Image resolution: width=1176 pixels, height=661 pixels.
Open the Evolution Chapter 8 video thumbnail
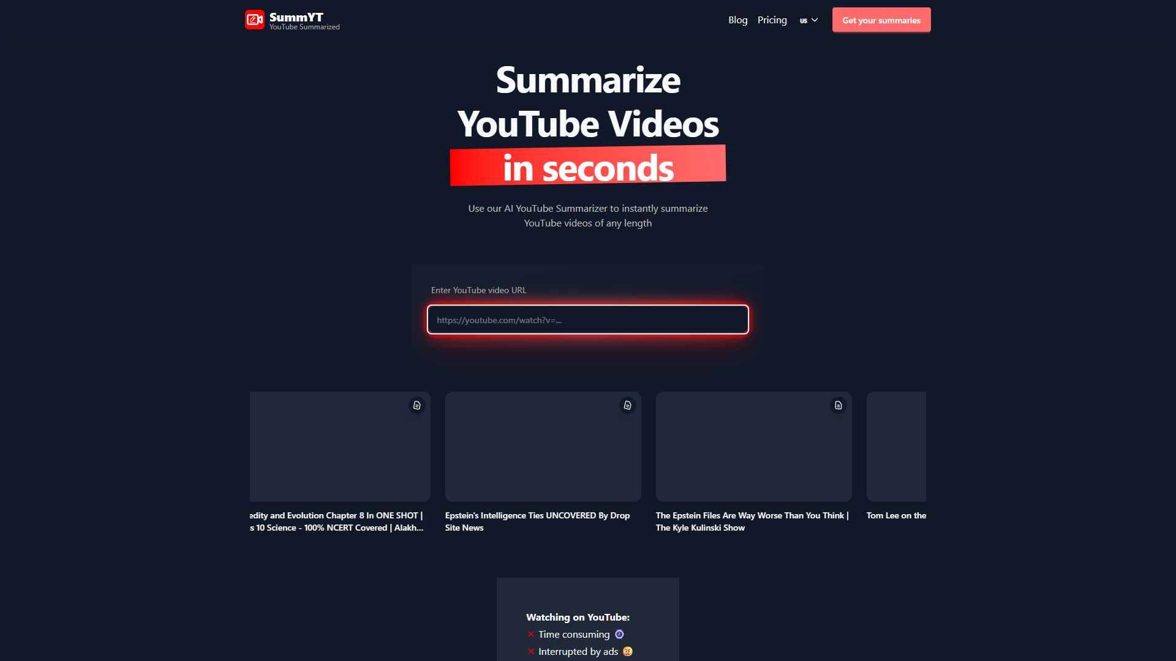pyautogui.click(x=340, y=447)
